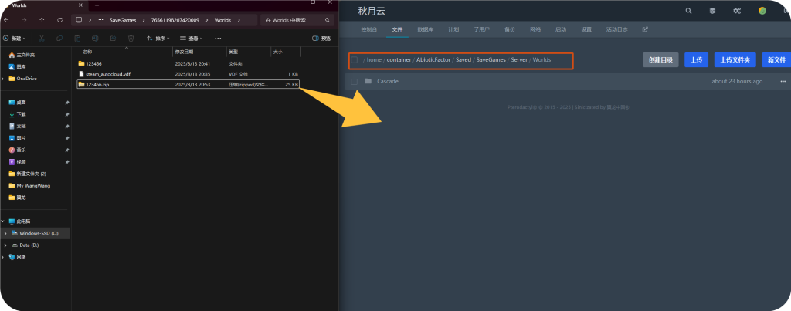The height and width of the screenshot is (311, 791).
Task: Click the external link icon in panel tabs
Action: (645, 29)
